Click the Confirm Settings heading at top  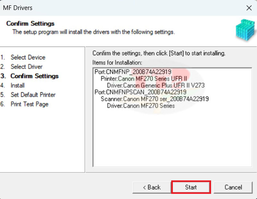[x=30, y=24]
